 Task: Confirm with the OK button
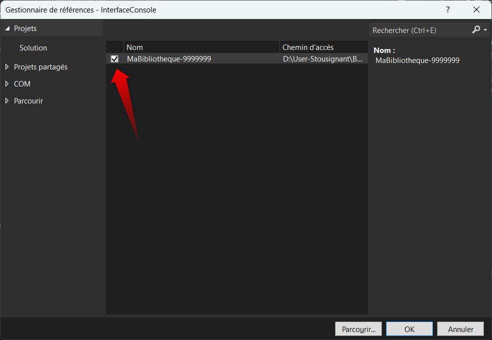pos(409,329)
